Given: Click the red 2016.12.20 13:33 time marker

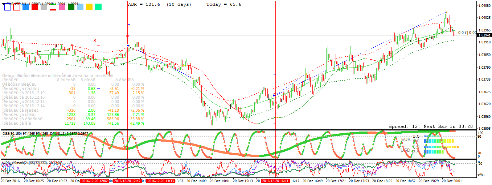Looking at the screenshot, I should click(x=160, y=181).
